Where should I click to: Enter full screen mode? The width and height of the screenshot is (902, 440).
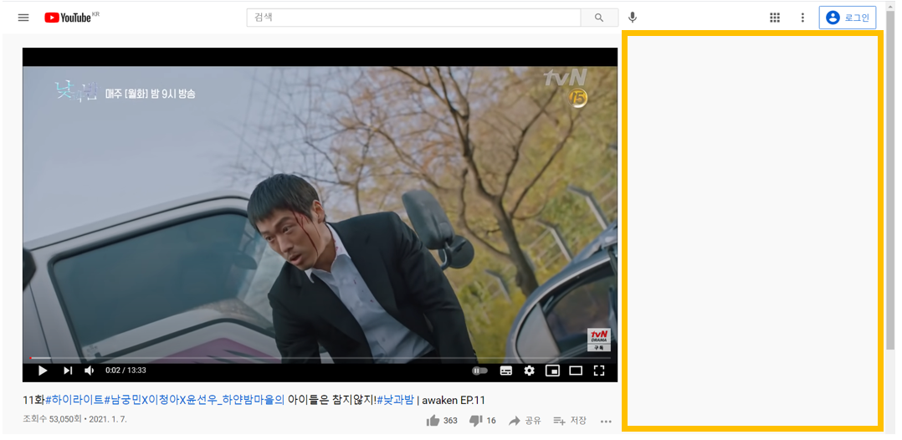(x=599, y=371)
